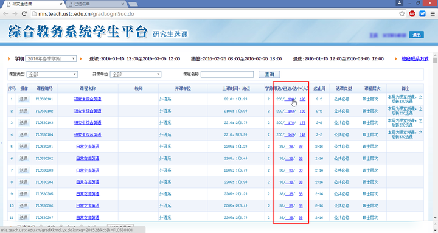Open the 183 selected-count link in row 2

[290, 111]
